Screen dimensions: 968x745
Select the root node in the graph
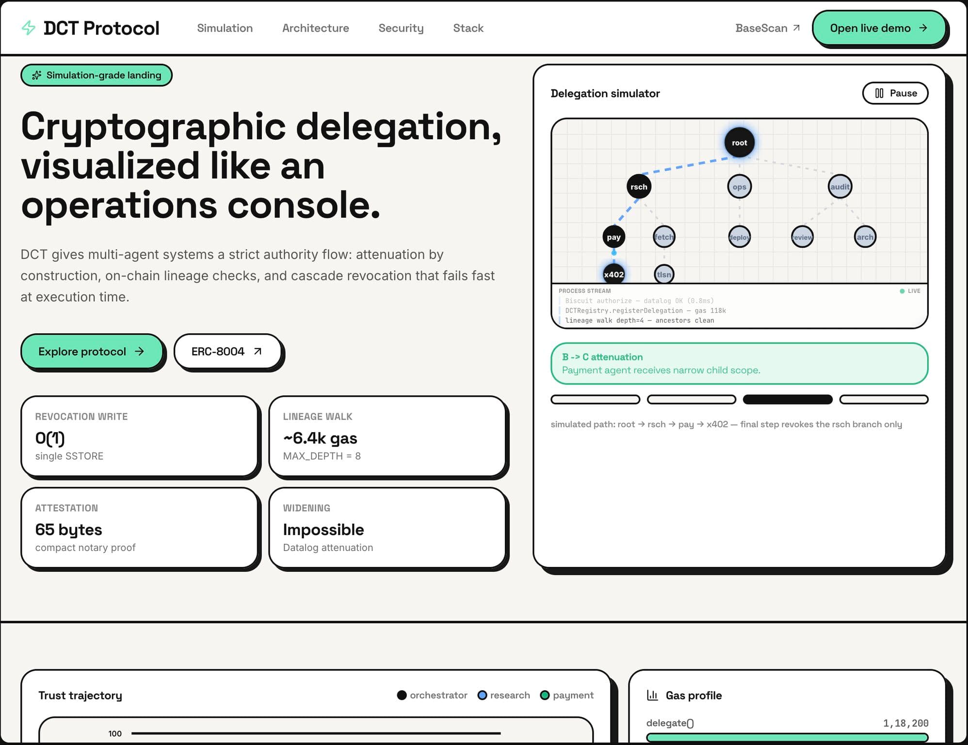(x=739, y=143)
